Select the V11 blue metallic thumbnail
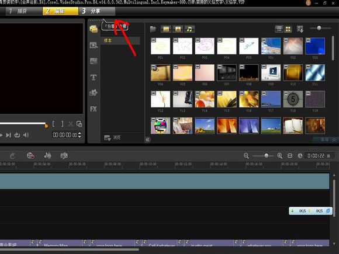The image size is (339, 254). tap(315, 72)
